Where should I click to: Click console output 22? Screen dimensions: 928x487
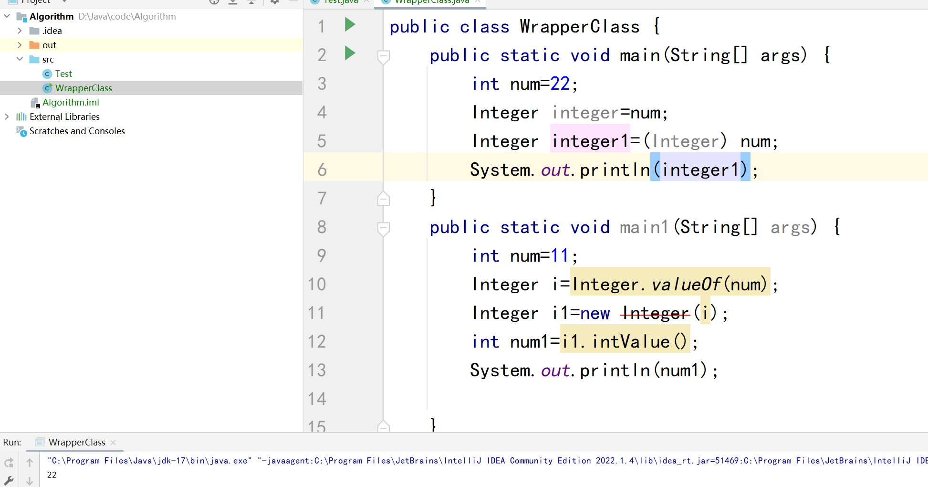(x=52, y=475)
